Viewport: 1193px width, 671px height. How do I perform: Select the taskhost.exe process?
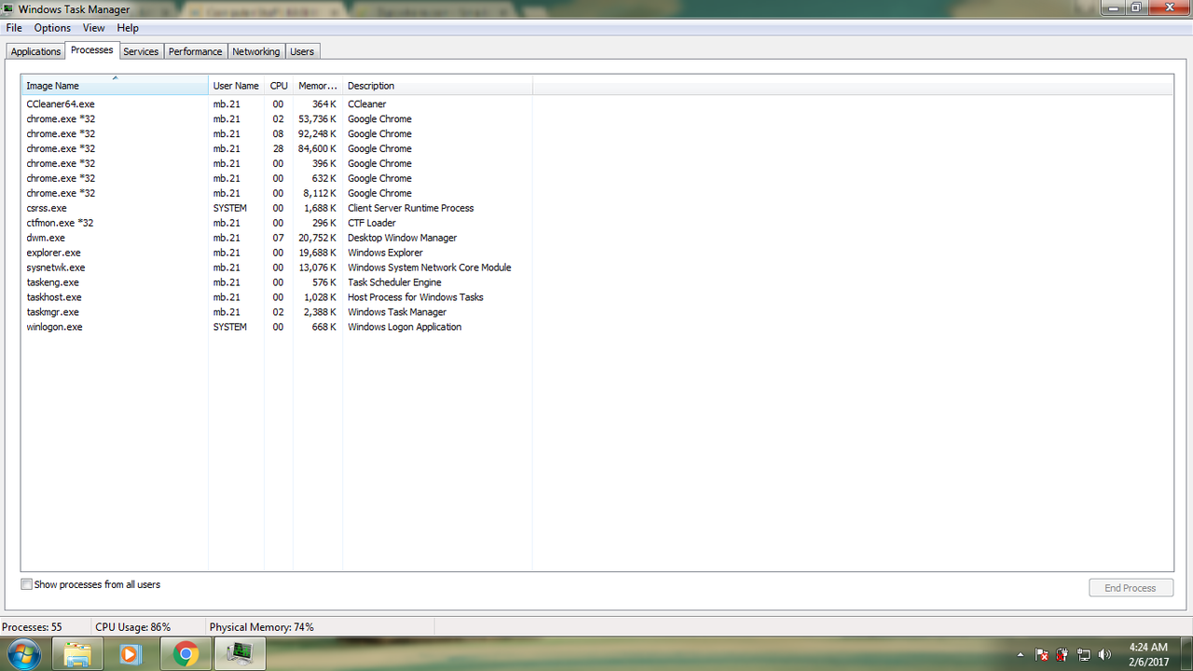tap(277, 297)
